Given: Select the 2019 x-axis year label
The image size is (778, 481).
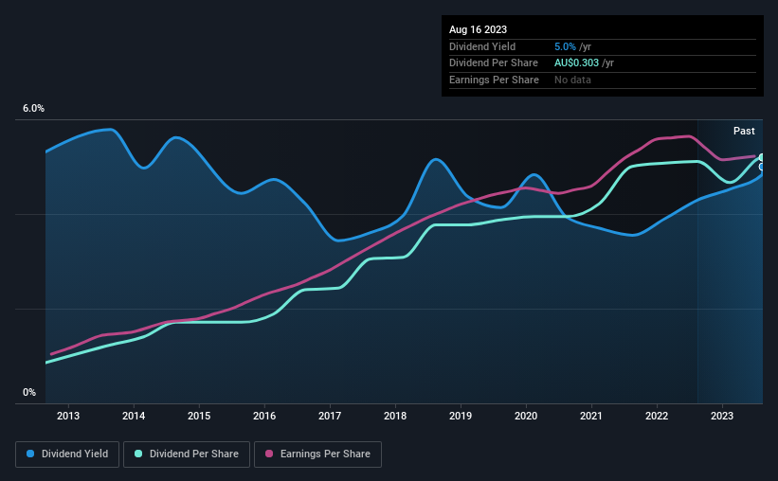Looking at the screenshot, I should click(461, 416).
